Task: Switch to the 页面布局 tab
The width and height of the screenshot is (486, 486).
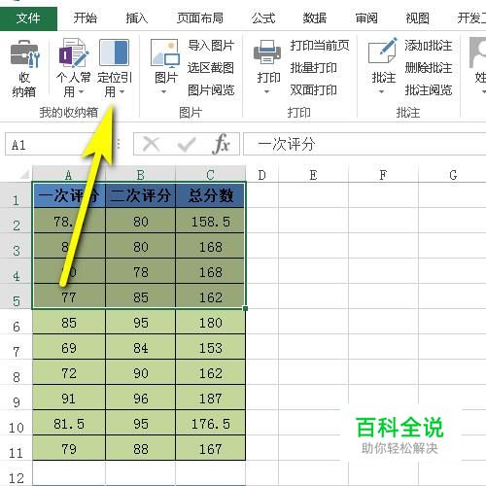Action: (200, 18)
